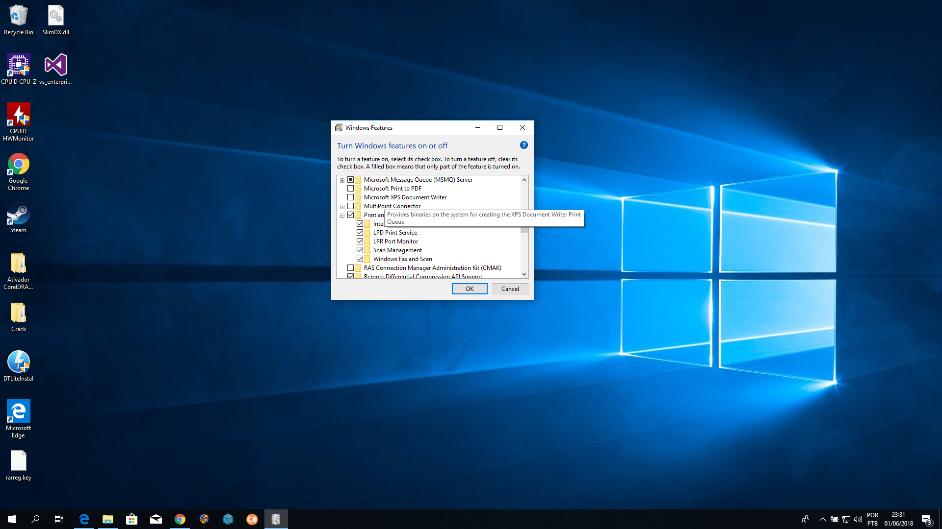Click Cancel in Windows Features dialog

point(510,289)
